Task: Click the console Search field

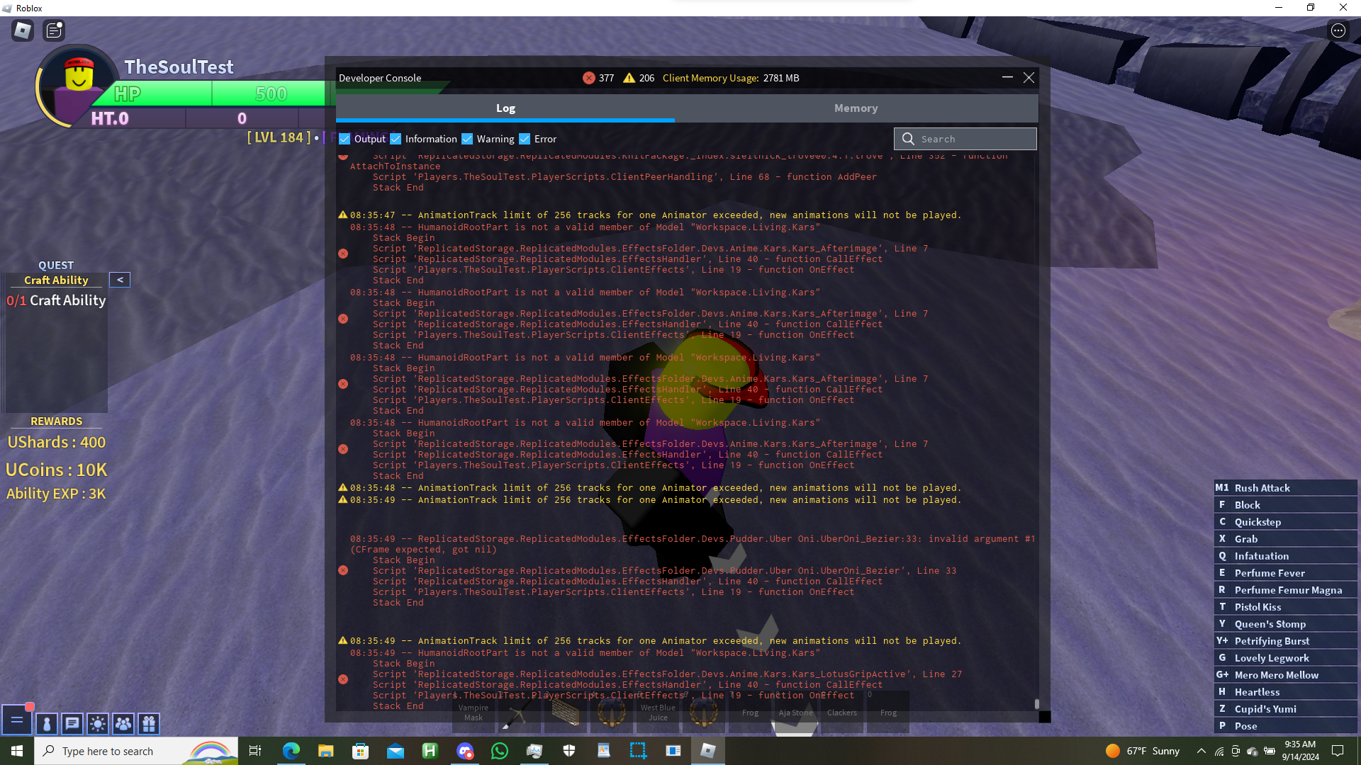Action: point(975,139)
